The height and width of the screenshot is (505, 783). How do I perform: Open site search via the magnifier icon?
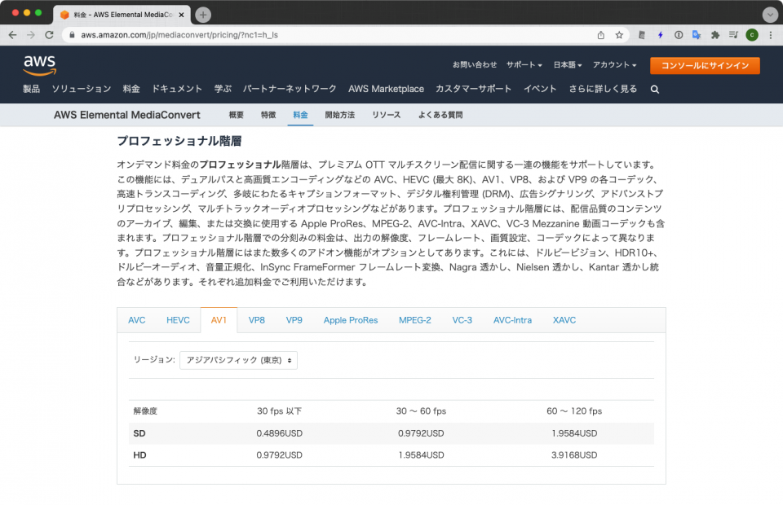(x=654, y=89)
